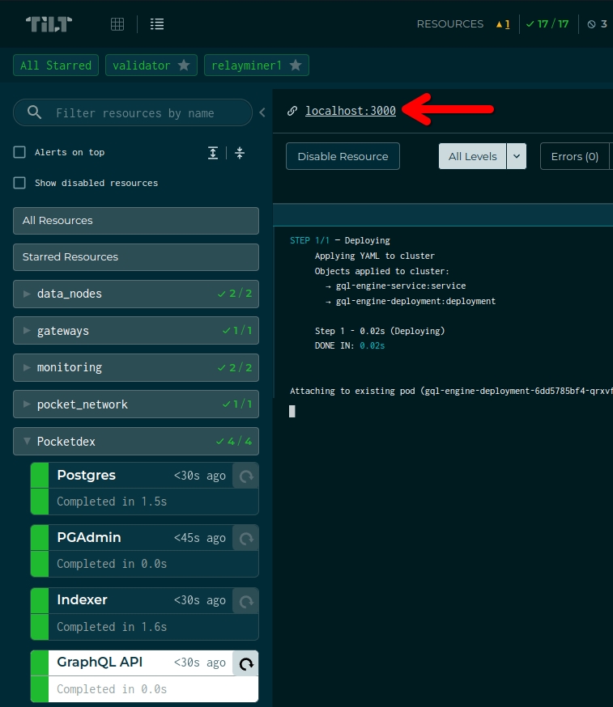Trigger update for Indexer
Image resolution: width=613 pixels, height=707 pixels.
(246, 601)
